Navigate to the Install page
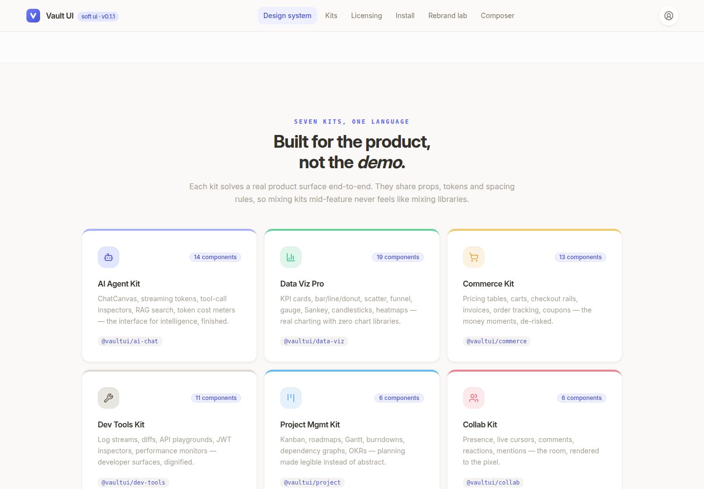This screenshot has width=704, height=489. click(x=405, y=16)
